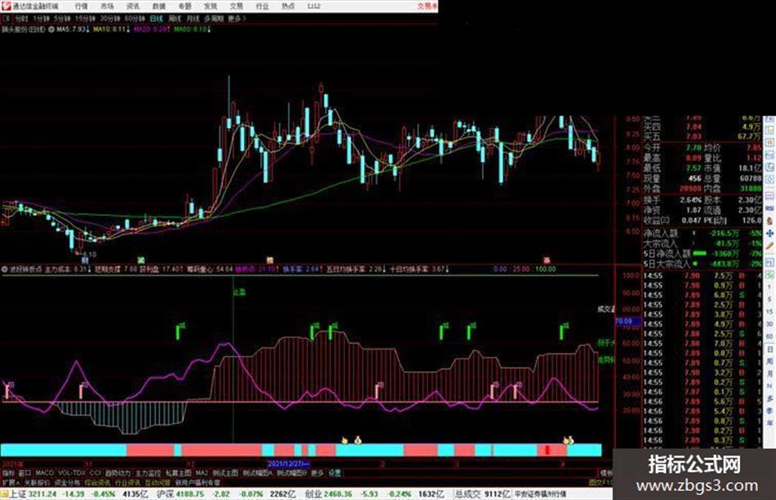The image size is (776, 500).
Task: Open the 数据 menu
Action: tap(158, 7)
